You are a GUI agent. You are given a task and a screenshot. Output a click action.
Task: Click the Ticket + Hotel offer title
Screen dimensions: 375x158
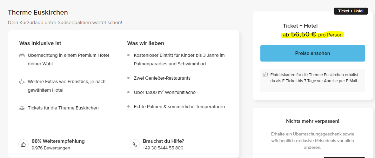click(x=300, y=26)
